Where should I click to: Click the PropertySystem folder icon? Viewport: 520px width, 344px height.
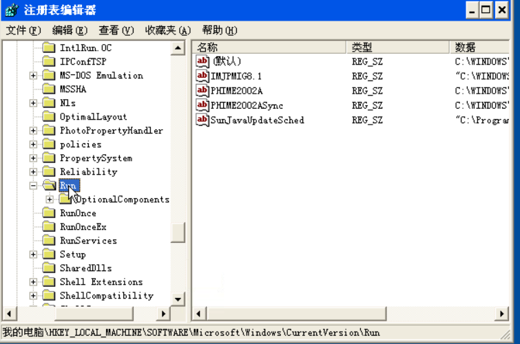(49, 158)
